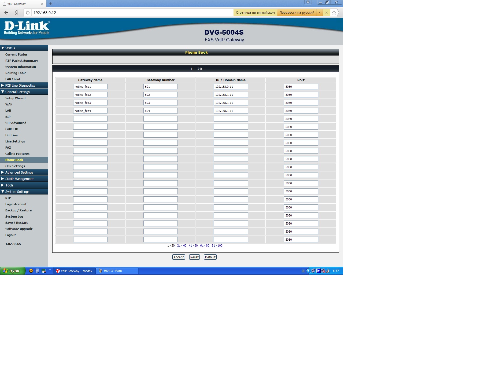Click the port field in the hotline_fxo4 row
This screenshot has height=367, width=489.
(x=301, y=111)
